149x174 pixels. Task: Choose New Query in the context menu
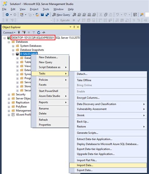(x=50, y=62)
